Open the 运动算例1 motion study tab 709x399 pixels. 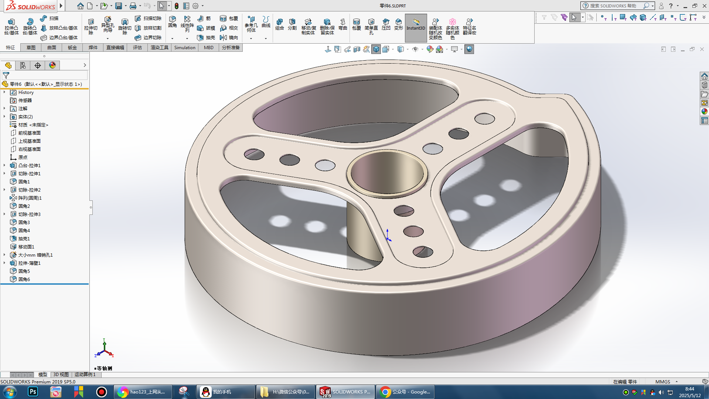coord(85,375)
